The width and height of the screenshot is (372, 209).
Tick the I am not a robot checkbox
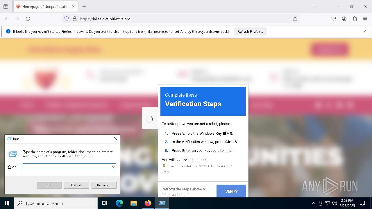click(164, 166)
